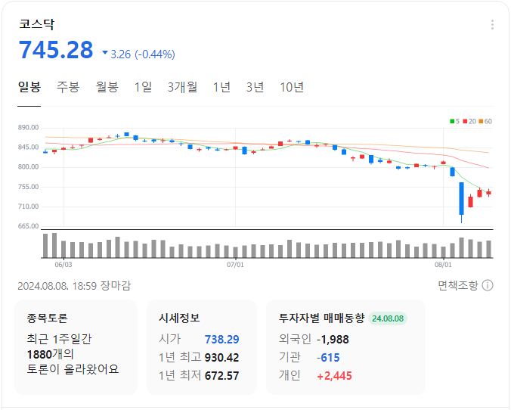Viewport: 511px width, 410px height.
Task: Click the 745.28 index value
Action: pos(56,50)
